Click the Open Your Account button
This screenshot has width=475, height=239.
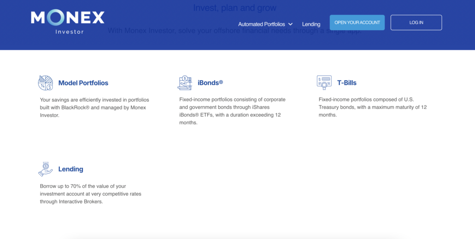pyautogui.click(x=357, y=22)
